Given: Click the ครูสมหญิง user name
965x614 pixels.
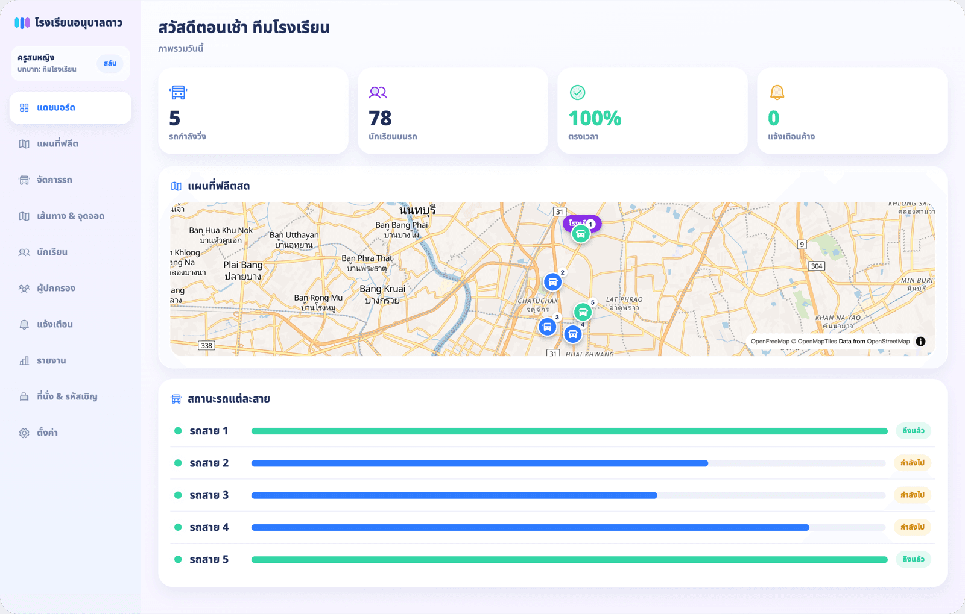Looking at the screenshot, I should click(x=36, y=58).
